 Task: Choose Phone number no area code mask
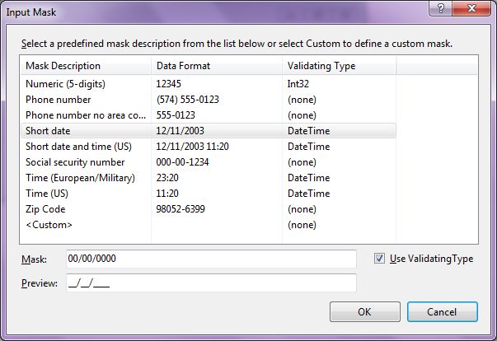[209, 115]
